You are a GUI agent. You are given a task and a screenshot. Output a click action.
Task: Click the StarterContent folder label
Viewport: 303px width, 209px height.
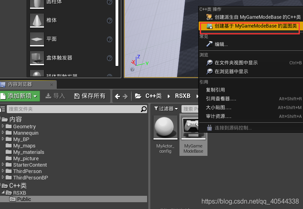(30, 165)
